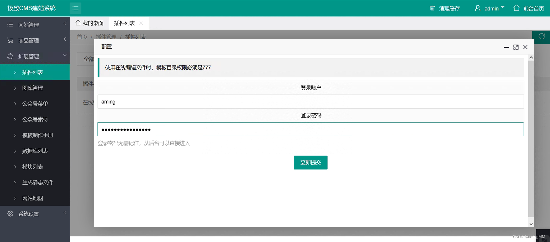Viewport: 550px width, 242px height.
Task: Click the shopping cart 商品管理 icon
Action: click(10, 41)
